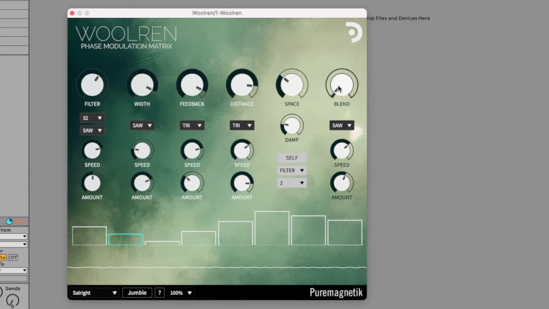Select the first step box in sequencer
549x309 pixels.
(x=89, y=236)
